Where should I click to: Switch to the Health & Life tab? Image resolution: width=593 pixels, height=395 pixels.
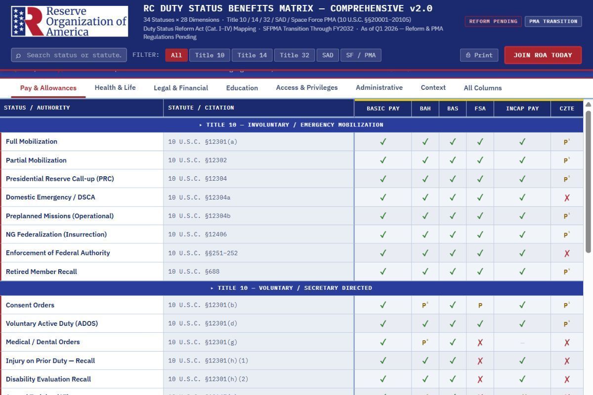(x=115, y=87)
